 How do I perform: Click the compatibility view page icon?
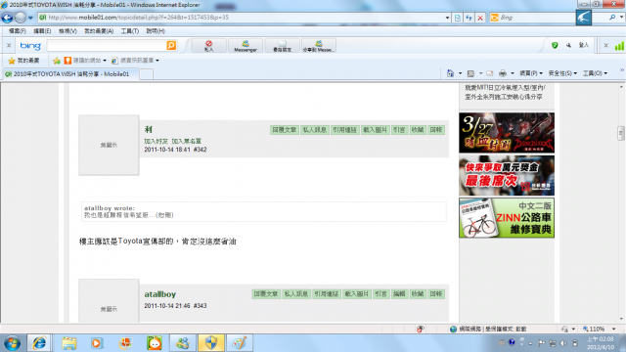pos(458,18)
